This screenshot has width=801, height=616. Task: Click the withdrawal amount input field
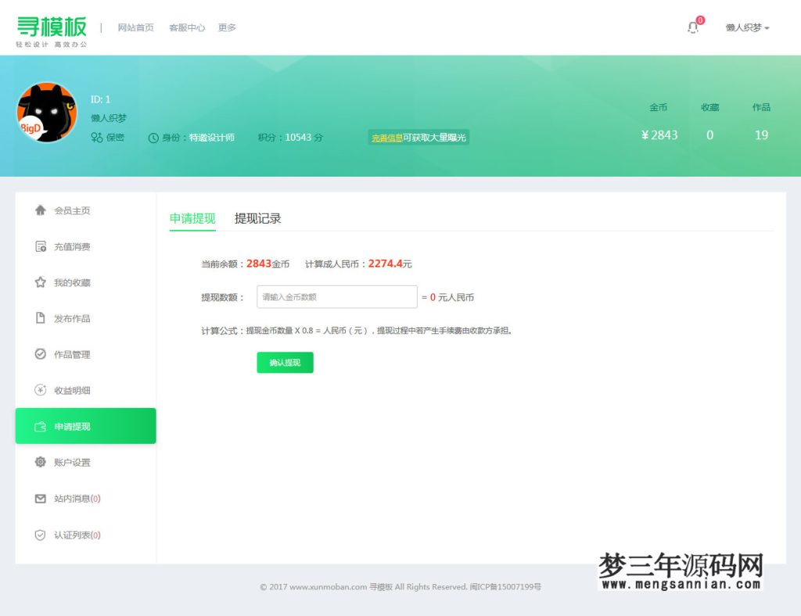click(x=336, y=296)
